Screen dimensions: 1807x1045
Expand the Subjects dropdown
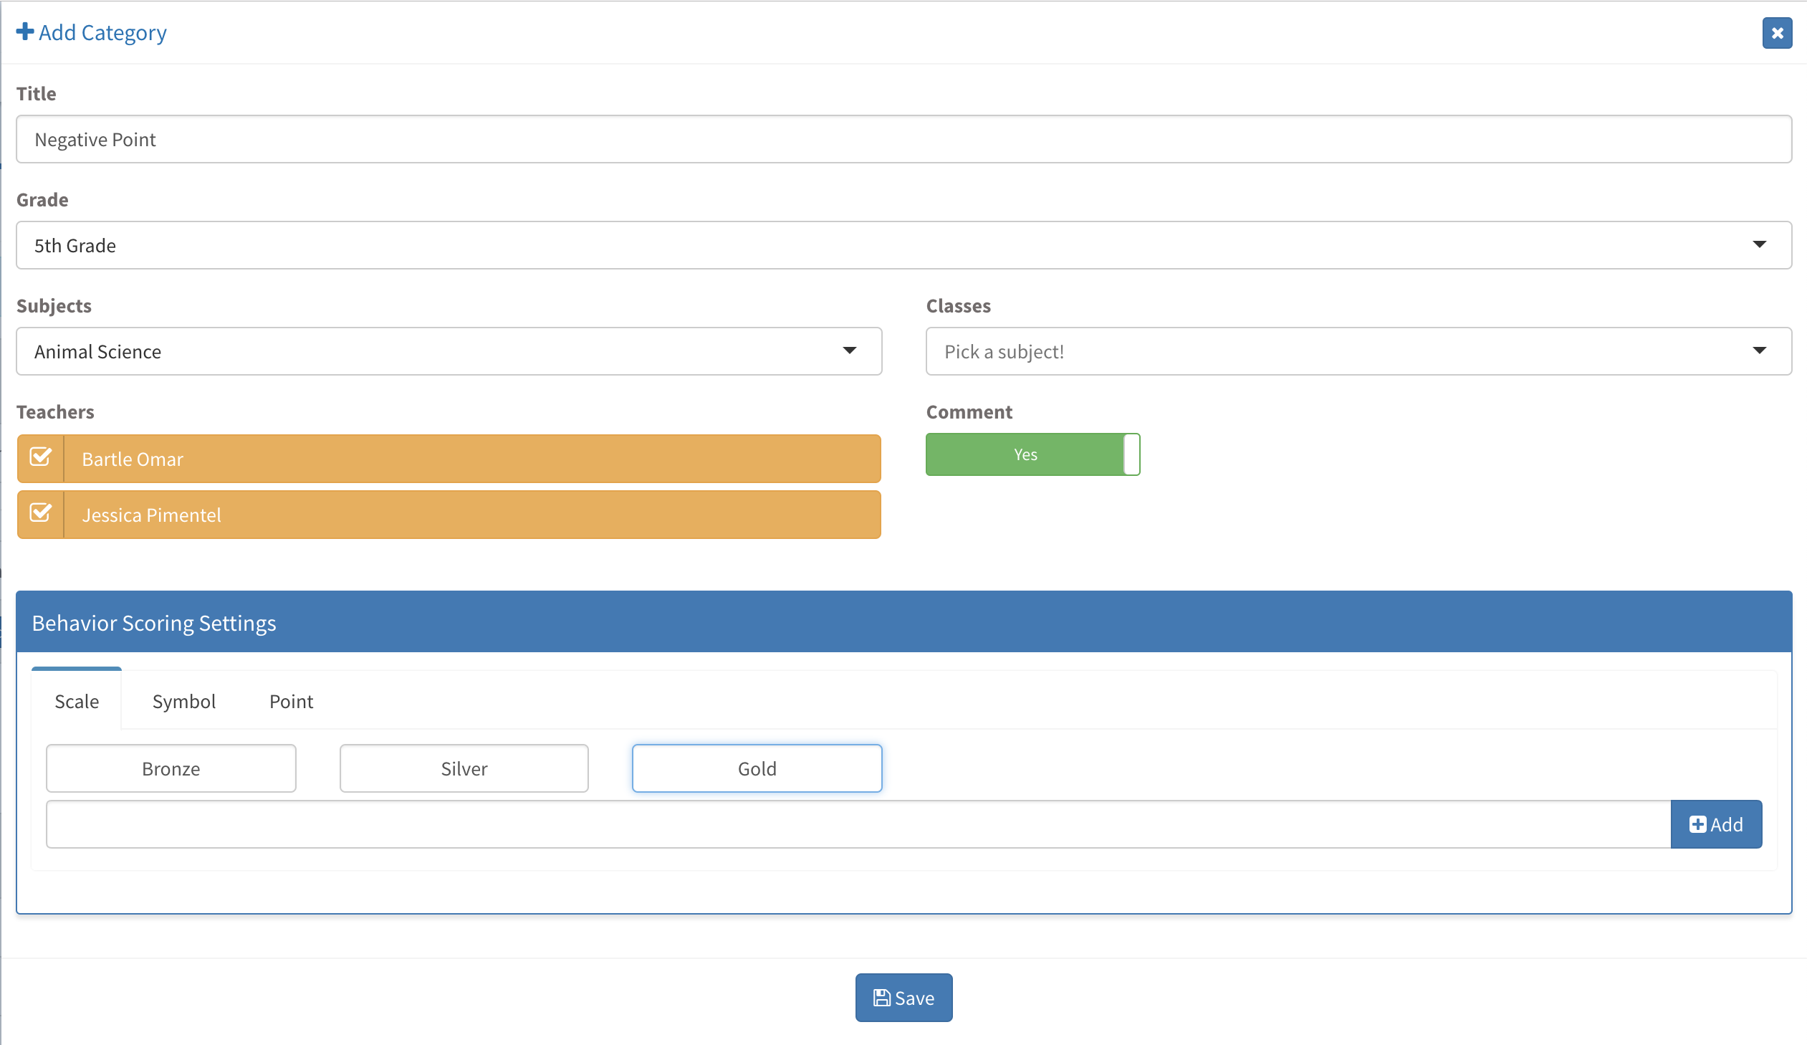[449, 351]
